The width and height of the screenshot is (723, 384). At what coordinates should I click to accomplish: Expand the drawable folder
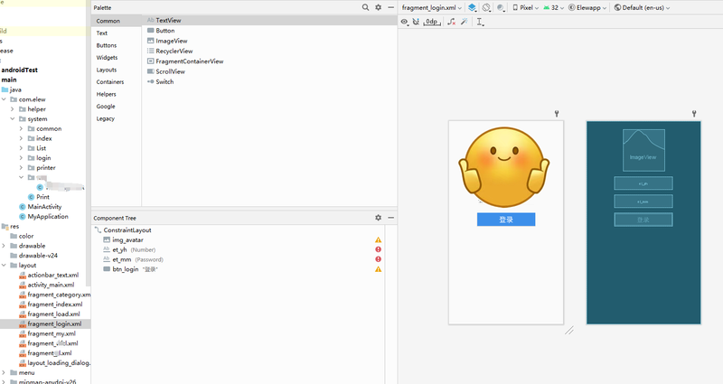[4, 246]
